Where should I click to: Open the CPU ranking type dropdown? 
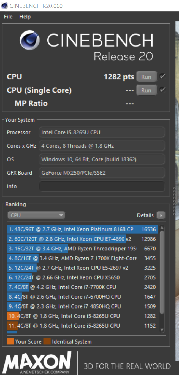pyautogui.click(x=36, y=215)
